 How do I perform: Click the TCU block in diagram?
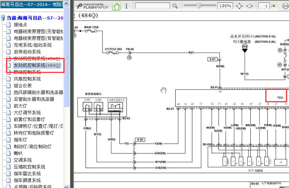click(x=280, y=97)
